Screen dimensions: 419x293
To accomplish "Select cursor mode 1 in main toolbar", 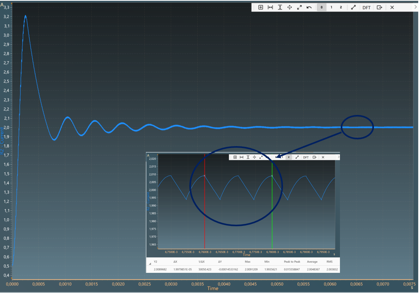I will (x=331, y=8).
